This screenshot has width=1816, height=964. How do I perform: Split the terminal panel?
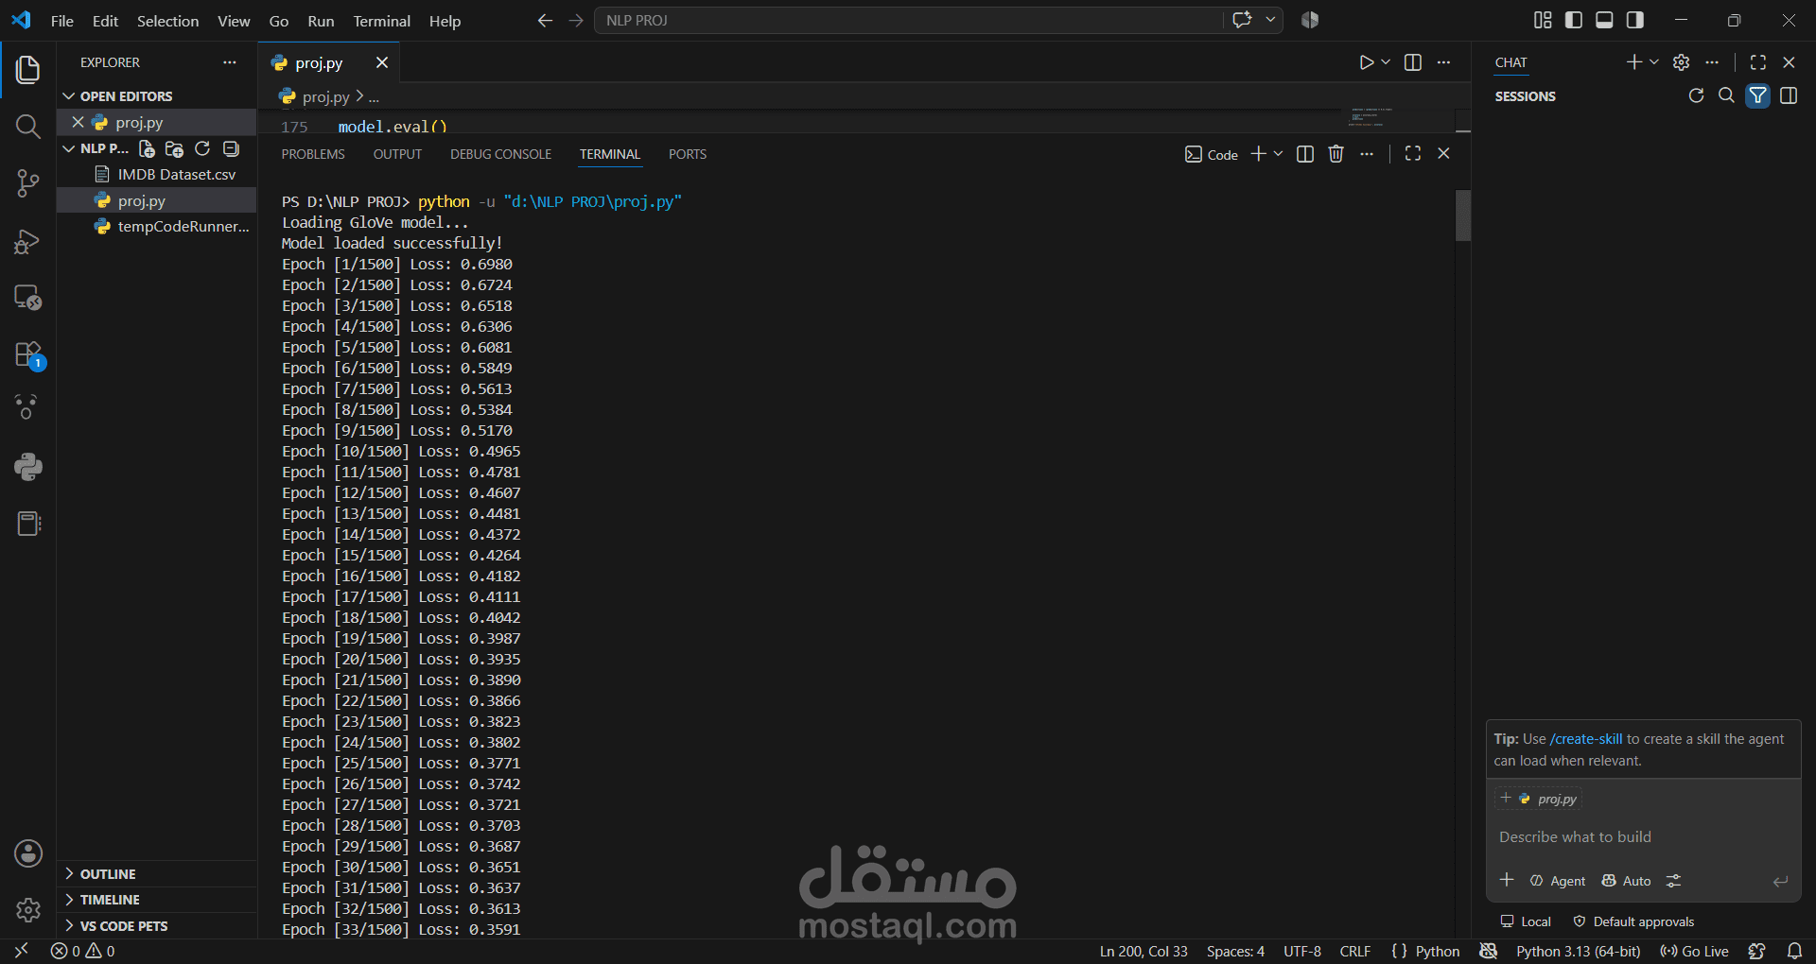[1305, 154]
